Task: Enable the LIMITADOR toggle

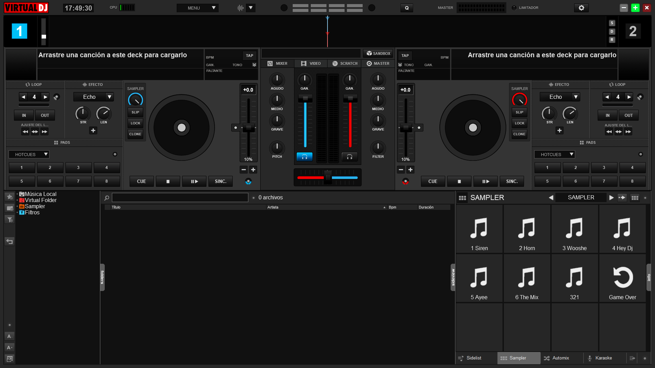Action: 514,7
